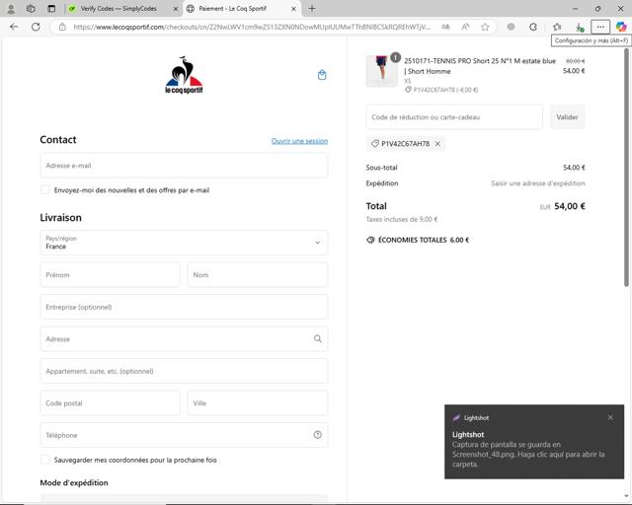Click the browser shield icon near favorites
The image size is (632, 505).
point(511,27)
